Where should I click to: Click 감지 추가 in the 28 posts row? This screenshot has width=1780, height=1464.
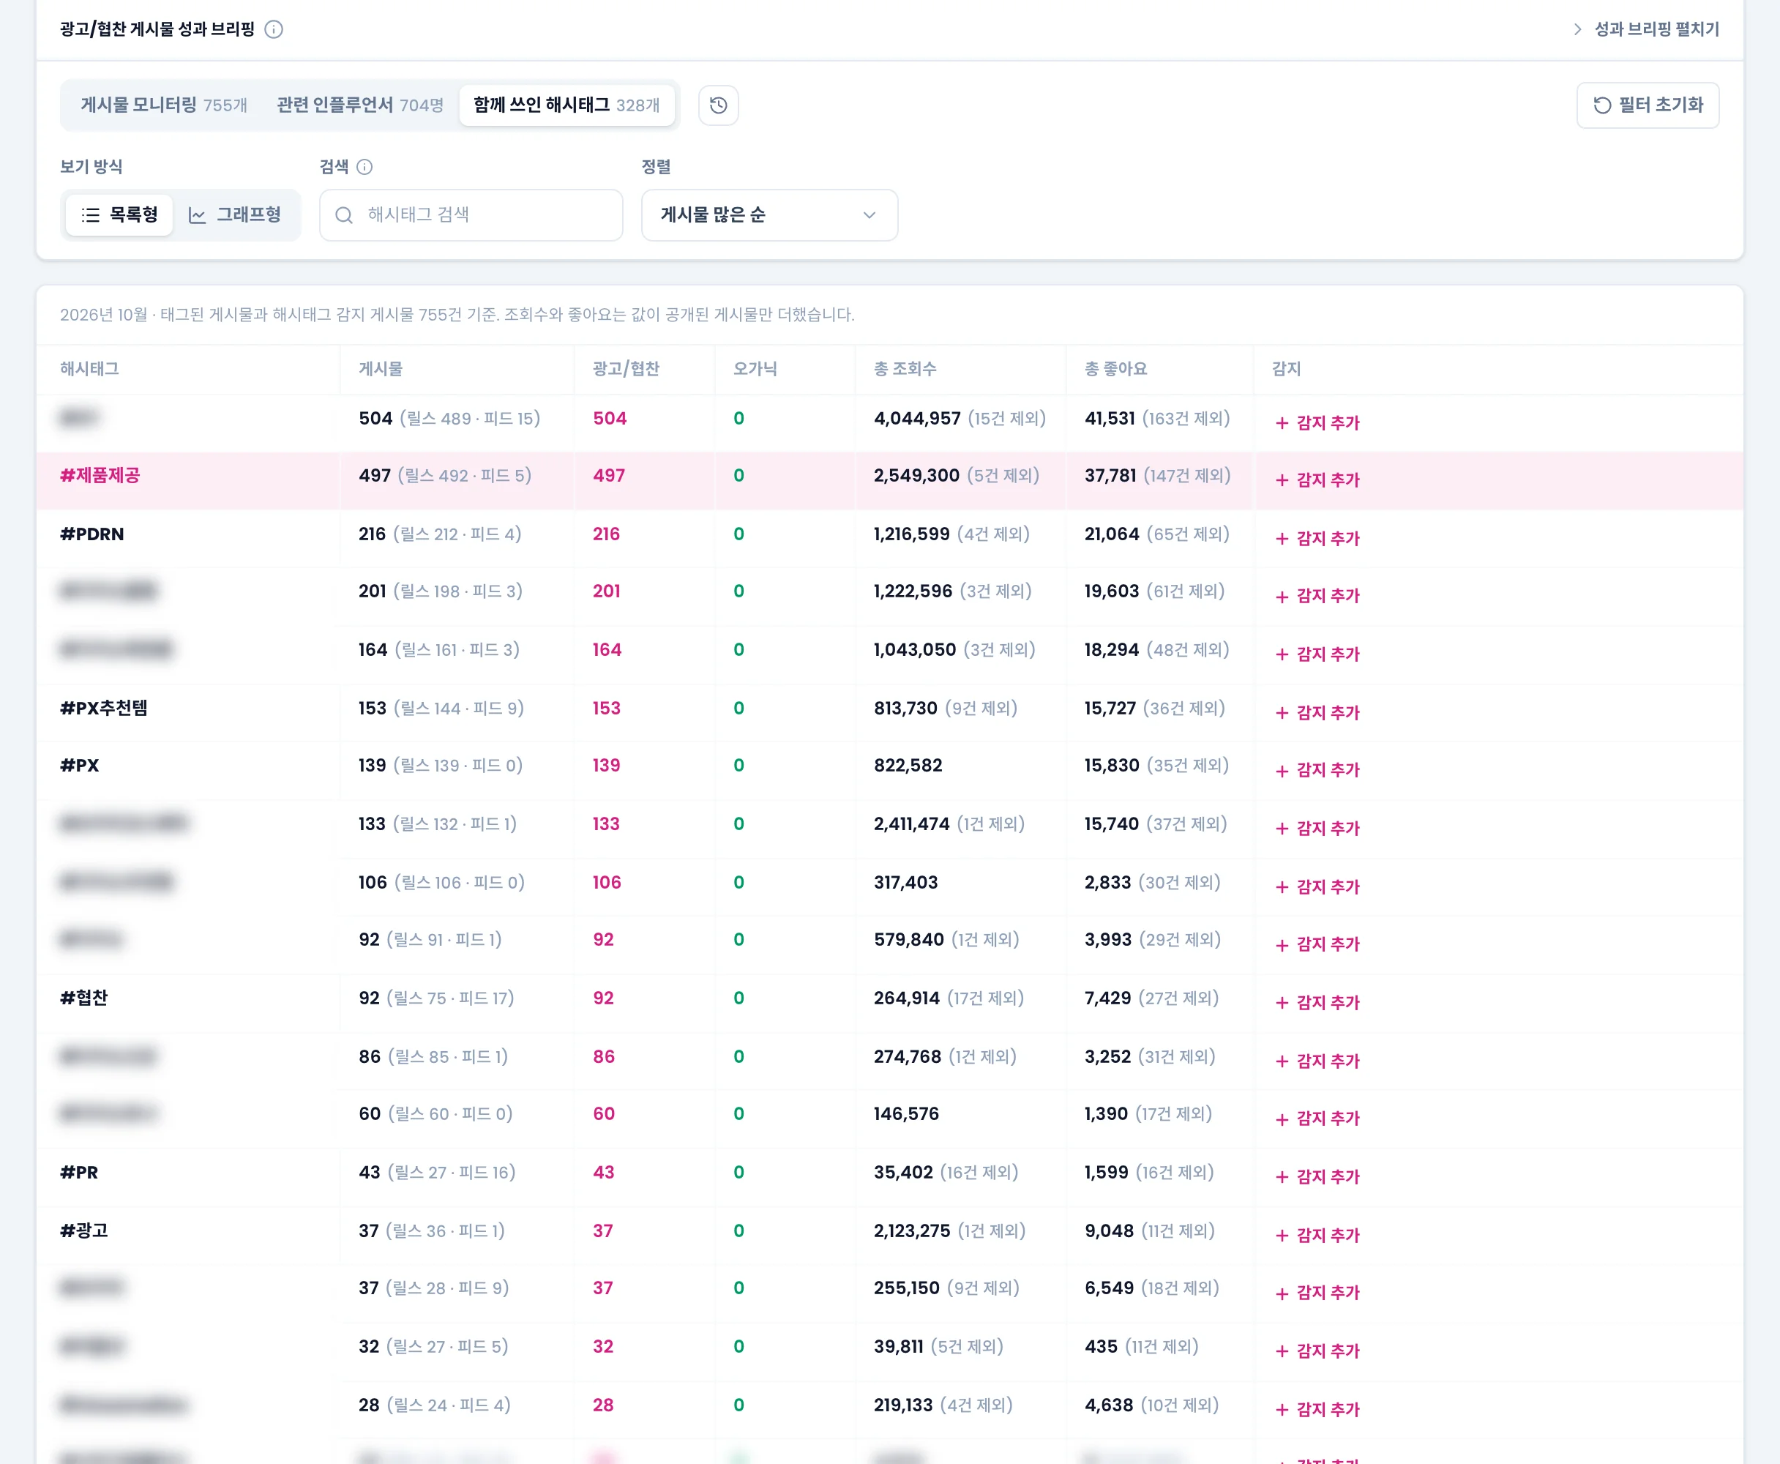click(x=1317, y=1410)
